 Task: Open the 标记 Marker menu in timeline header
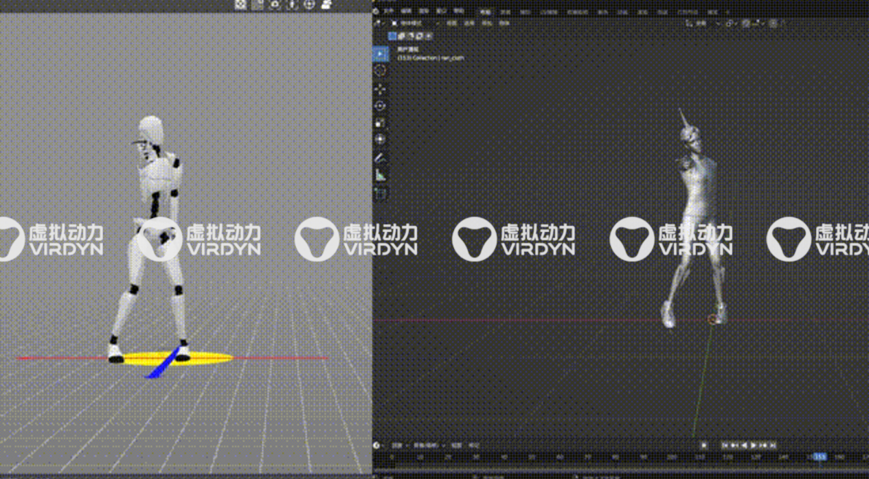click(474, 445)
